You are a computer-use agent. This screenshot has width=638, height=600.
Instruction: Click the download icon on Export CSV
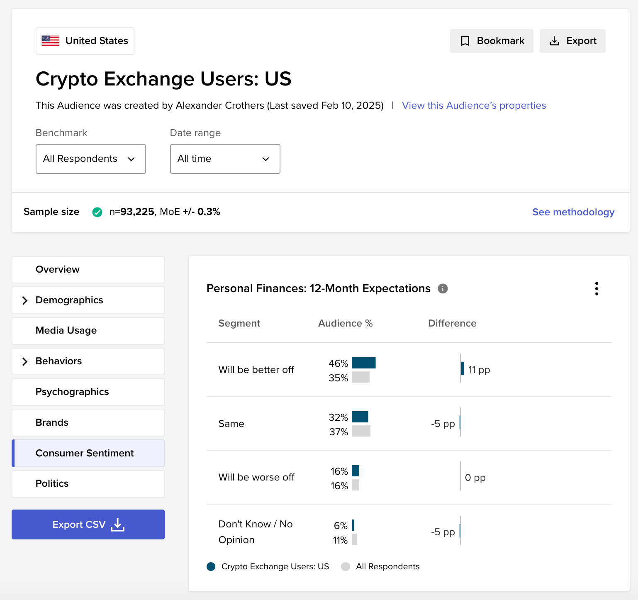pos(118,524)
